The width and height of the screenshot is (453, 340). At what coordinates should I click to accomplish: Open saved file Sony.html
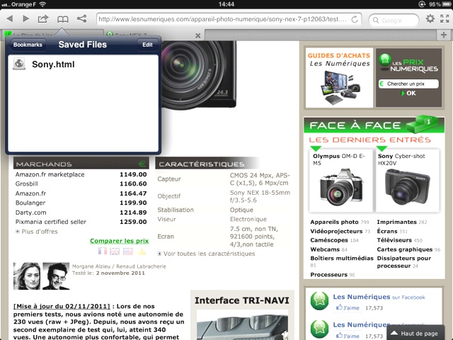tap(53, 64)
